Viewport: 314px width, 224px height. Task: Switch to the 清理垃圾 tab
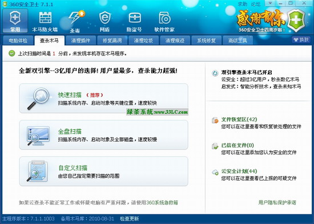point(143,41)
